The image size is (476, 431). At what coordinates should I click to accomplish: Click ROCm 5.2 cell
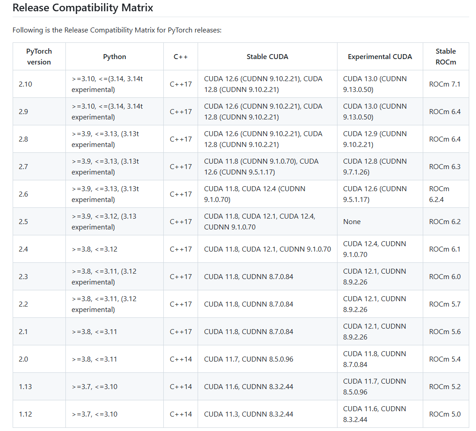pos(446,386)
